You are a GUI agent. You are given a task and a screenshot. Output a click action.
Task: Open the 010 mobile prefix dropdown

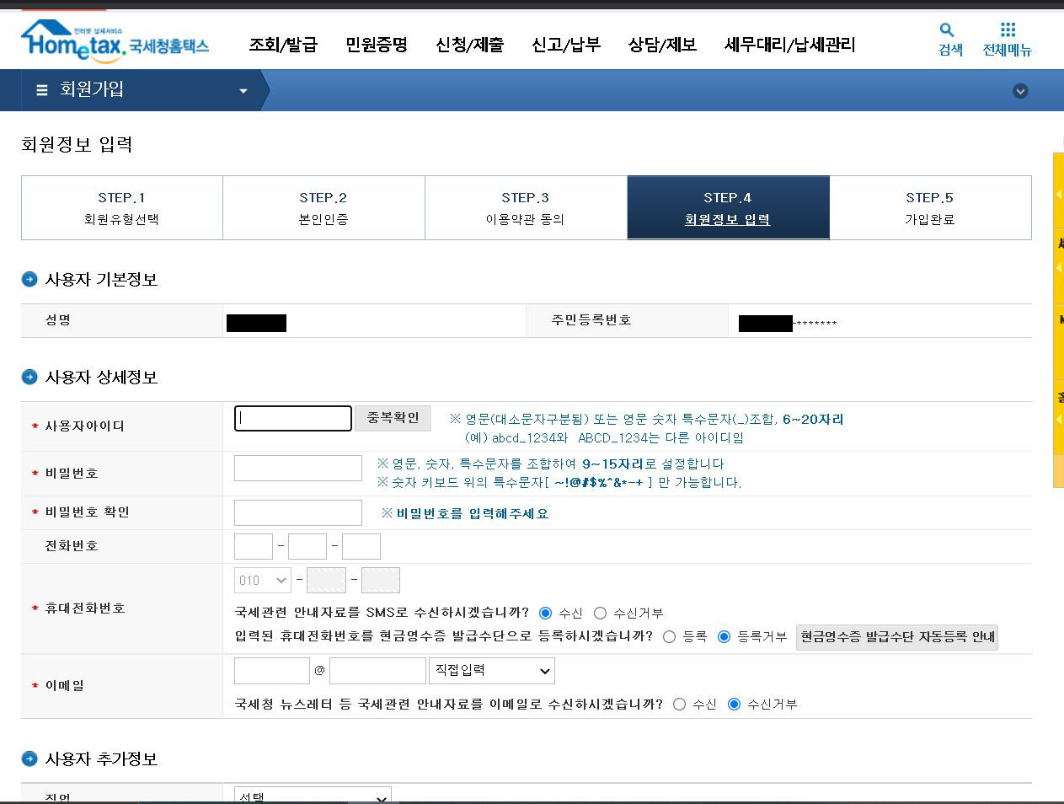click(263, 580)
